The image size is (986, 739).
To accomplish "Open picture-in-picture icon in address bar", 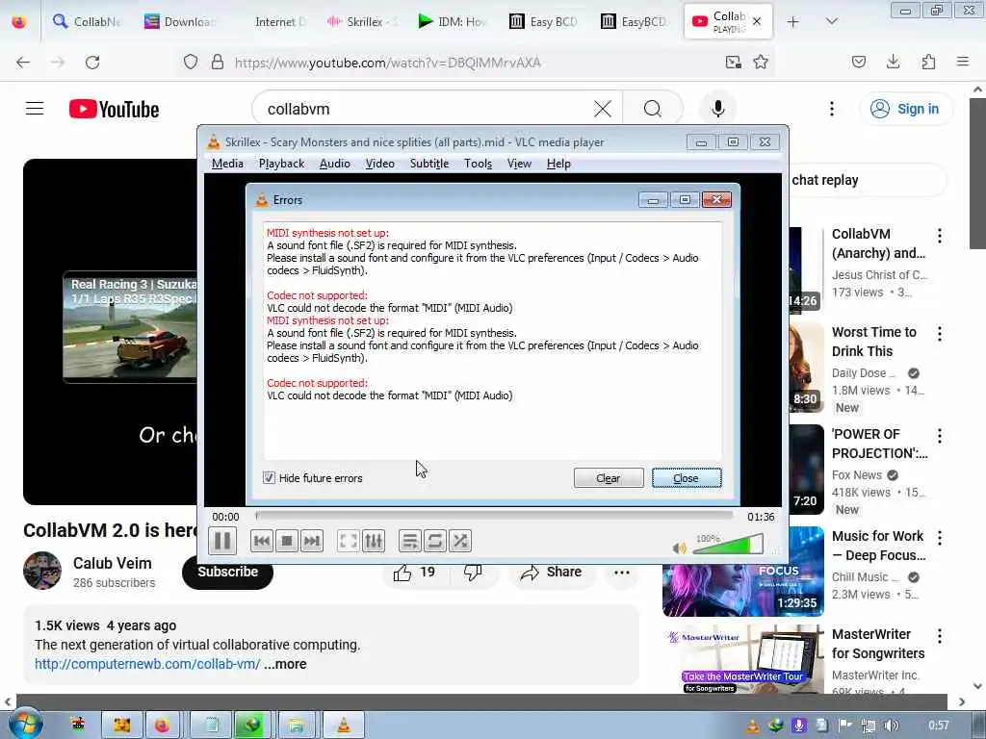I will tap(733, 62).
